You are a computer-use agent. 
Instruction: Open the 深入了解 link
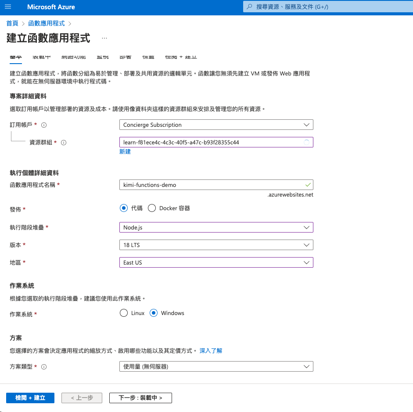click(211, 351)
